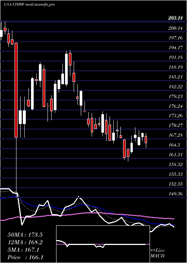Screen dimensions: 187x263
Task: Click the 167.28 price axis label
Action: 175,135
